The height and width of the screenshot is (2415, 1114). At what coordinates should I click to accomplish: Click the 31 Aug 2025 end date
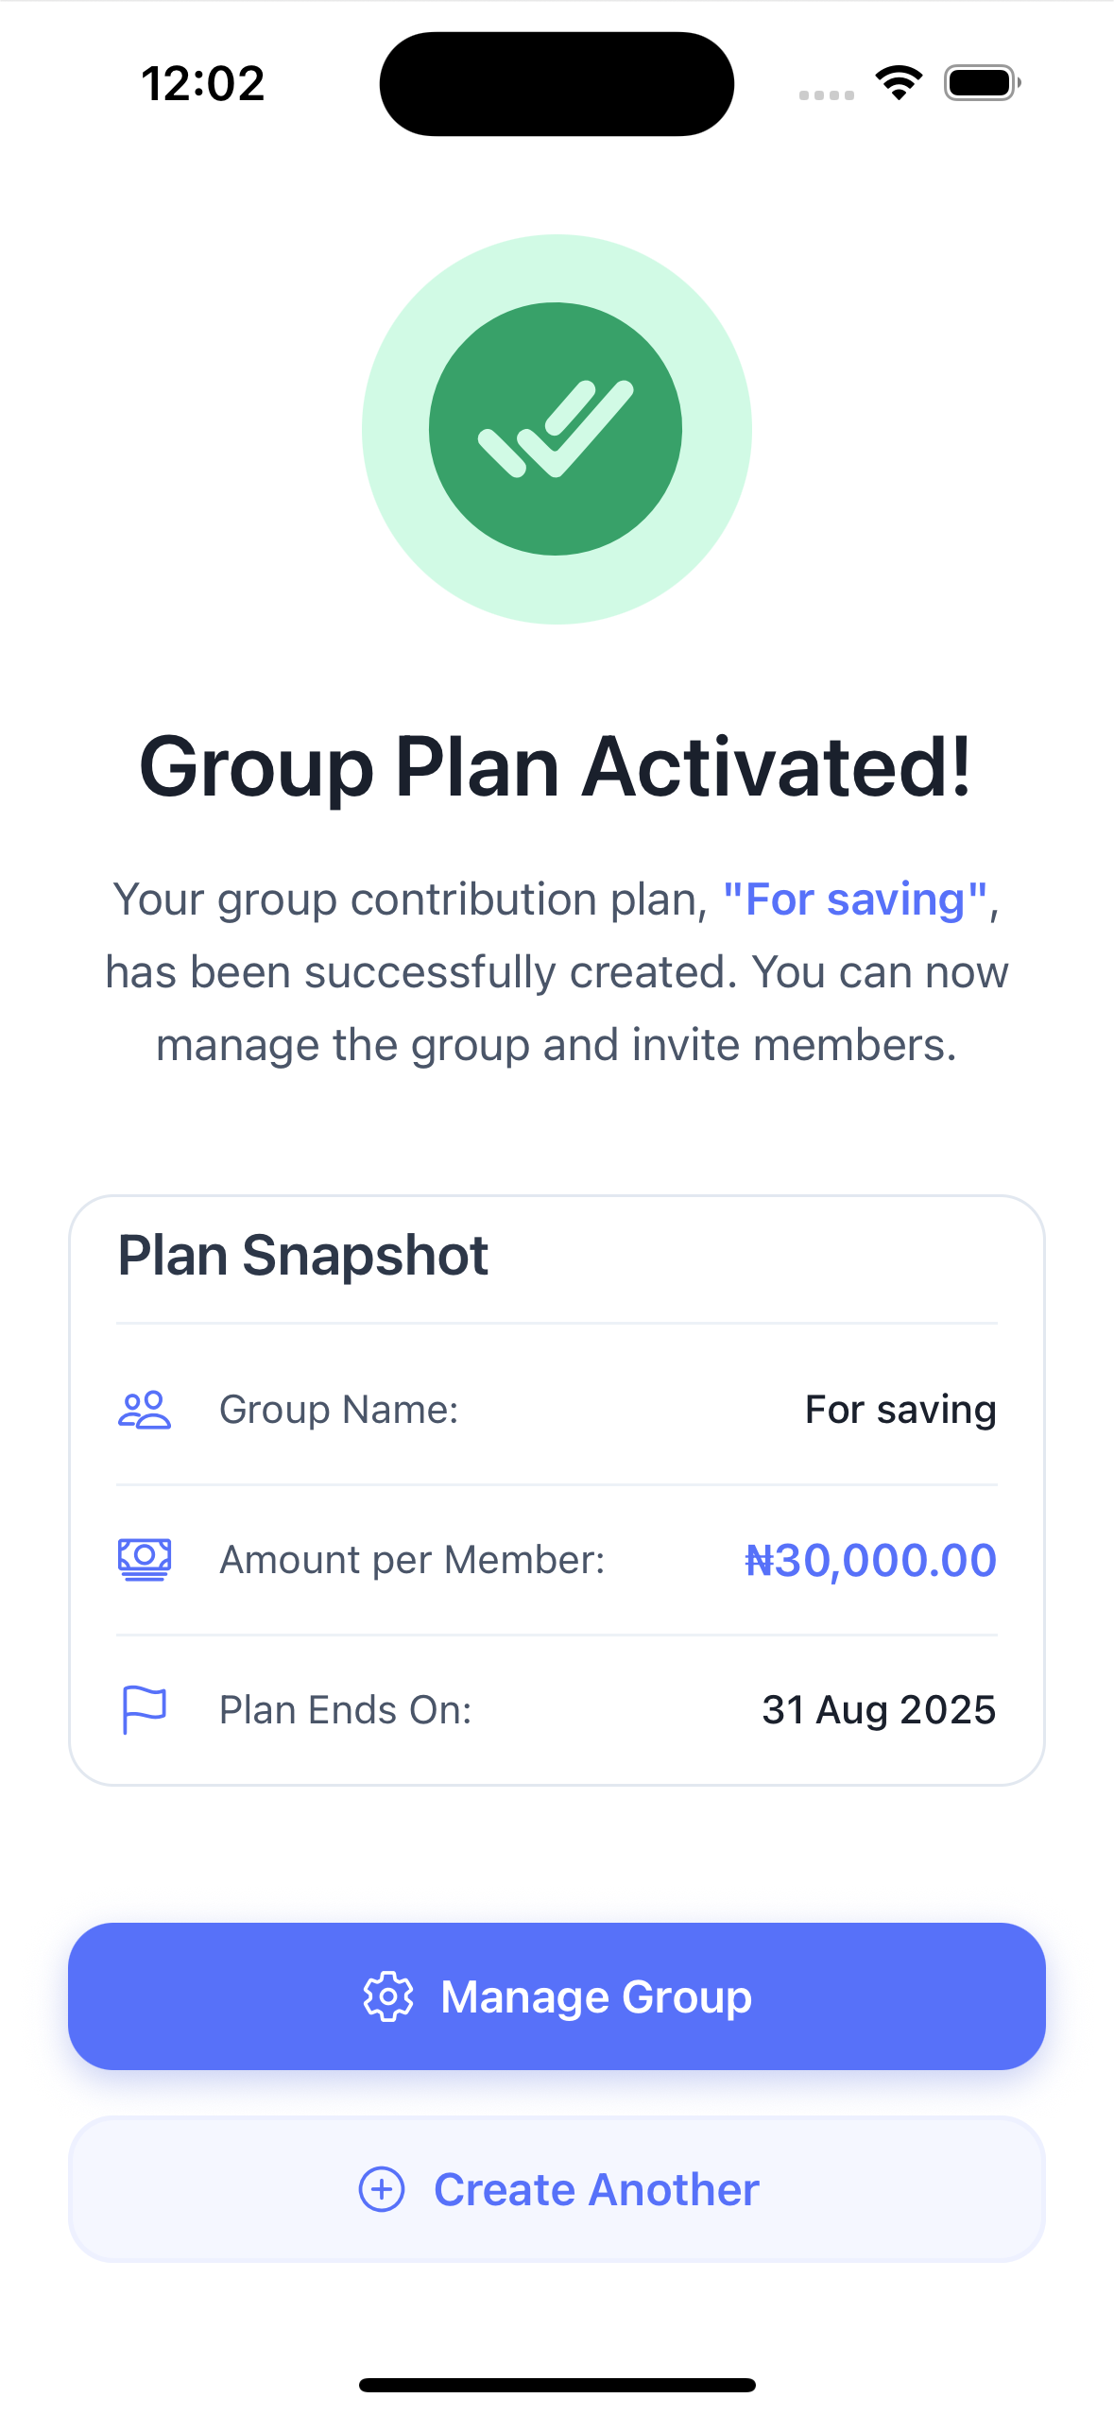[x=879, y=1709]
